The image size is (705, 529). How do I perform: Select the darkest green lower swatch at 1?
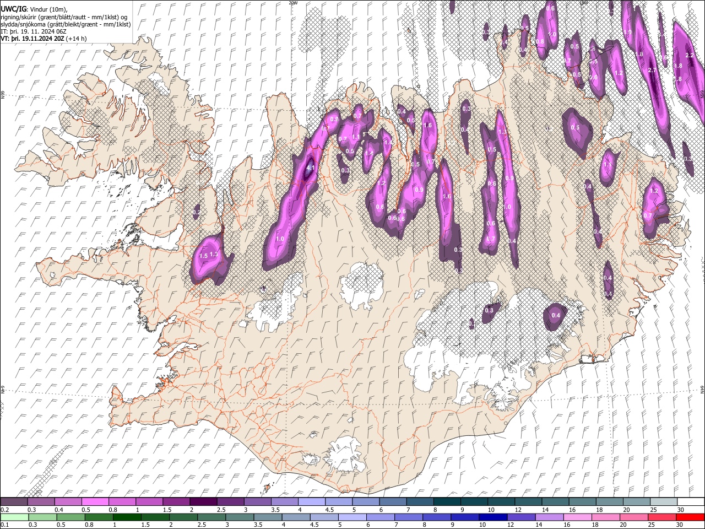click(x=127, y=517)
